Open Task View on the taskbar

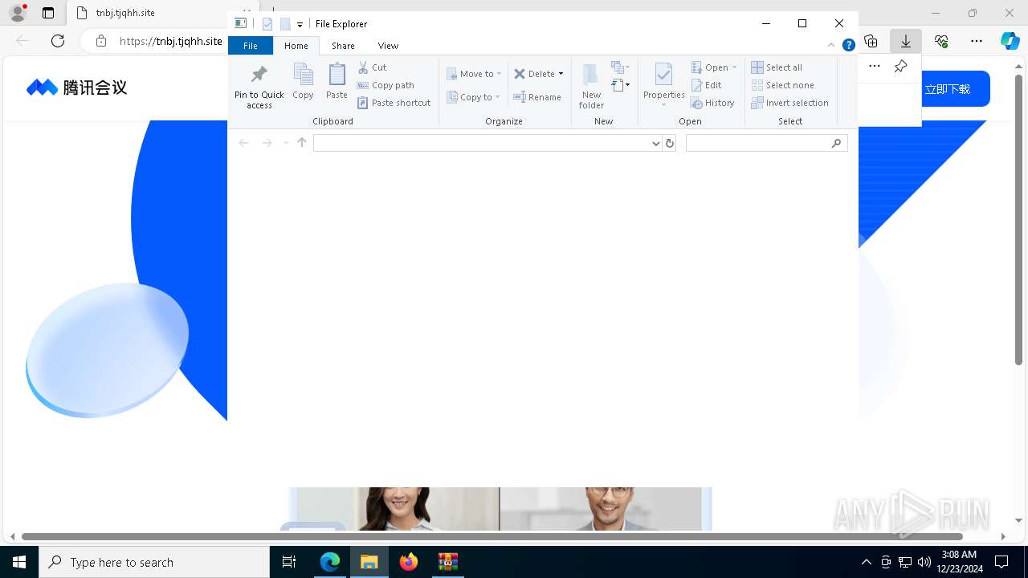click(289, 562)
